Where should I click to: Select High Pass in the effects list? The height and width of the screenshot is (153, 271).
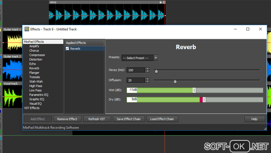tap(36, 86)
